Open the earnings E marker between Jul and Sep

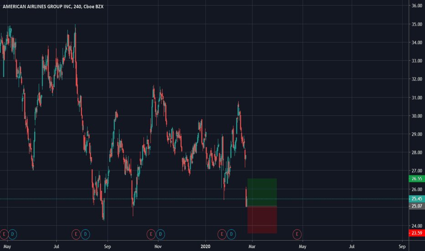(x=76, y=234)
